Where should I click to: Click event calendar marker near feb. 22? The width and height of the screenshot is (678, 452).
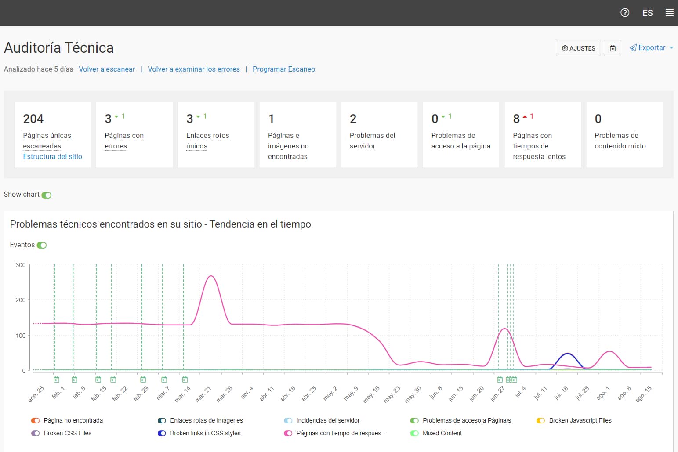point(113,380)
